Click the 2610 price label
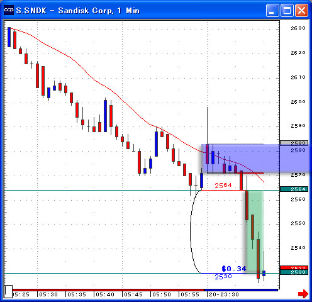This screenshot has height=302, width=312. [298, 77]
